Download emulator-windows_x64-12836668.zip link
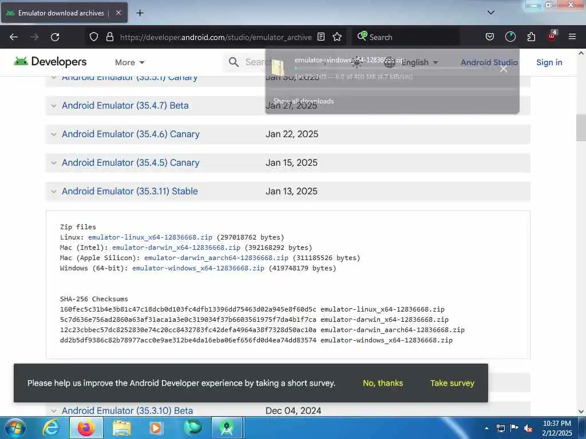The image size is (586, 439). [198, 268]
